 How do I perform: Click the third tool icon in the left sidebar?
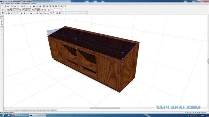pos(2,24)
